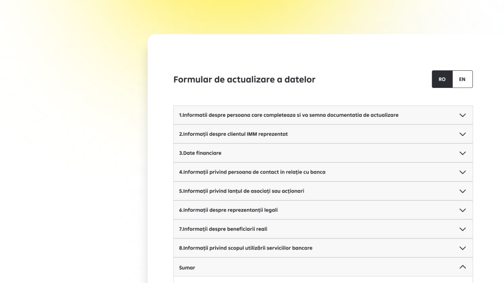Click the Sumar section header label
Image resolution: width=504 pixels, height=283 pixels.
(x=187, y=268)
